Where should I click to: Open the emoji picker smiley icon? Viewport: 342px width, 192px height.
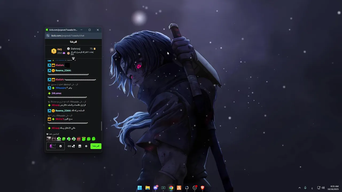click(61, 146)
